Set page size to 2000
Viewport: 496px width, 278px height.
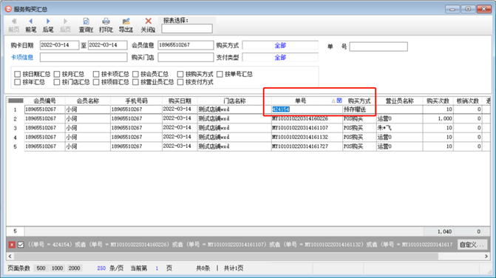75,268
